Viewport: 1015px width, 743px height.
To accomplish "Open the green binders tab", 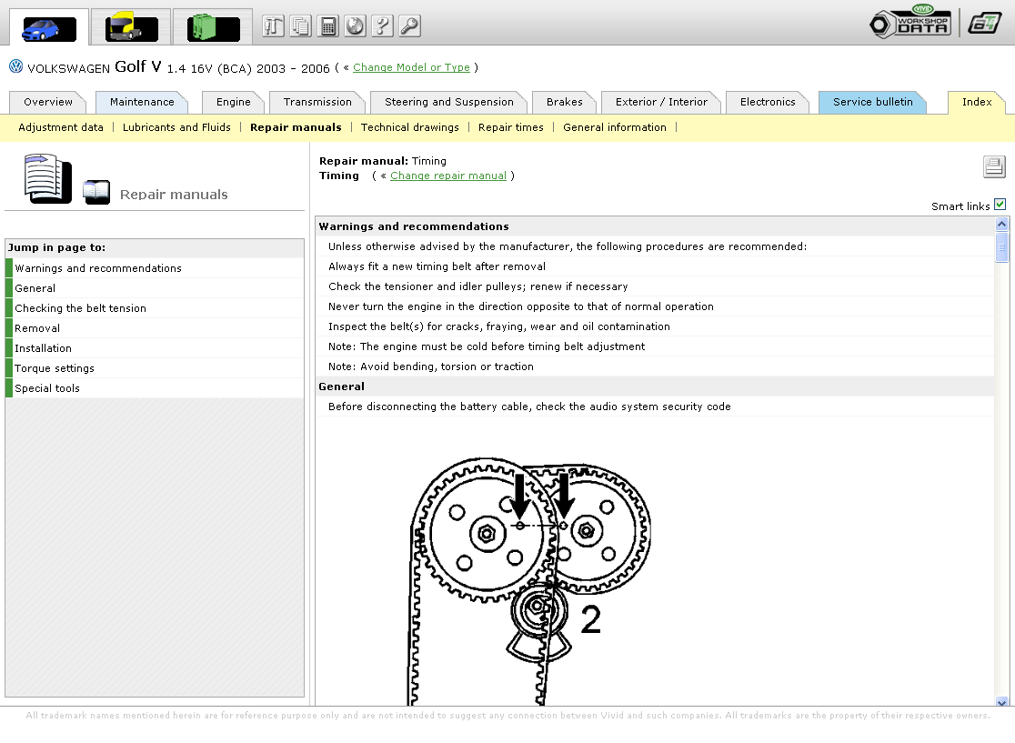I will point(213,28).
